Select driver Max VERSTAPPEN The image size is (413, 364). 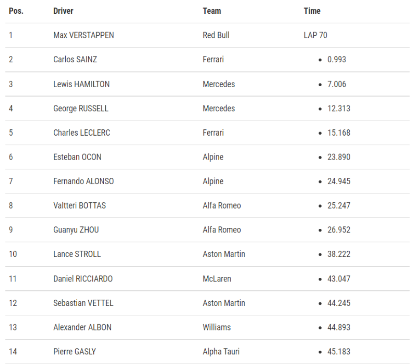[x=84, y=35]
